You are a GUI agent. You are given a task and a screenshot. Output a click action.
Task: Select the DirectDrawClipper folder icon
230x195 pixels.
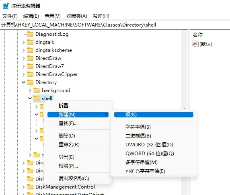point(30,74)
